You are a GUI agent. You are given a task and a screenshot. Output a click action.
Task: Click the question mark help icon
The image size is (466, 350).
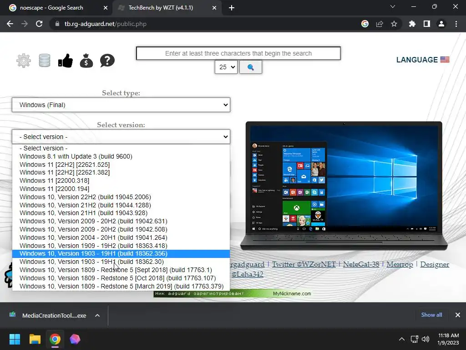(107, 61)
